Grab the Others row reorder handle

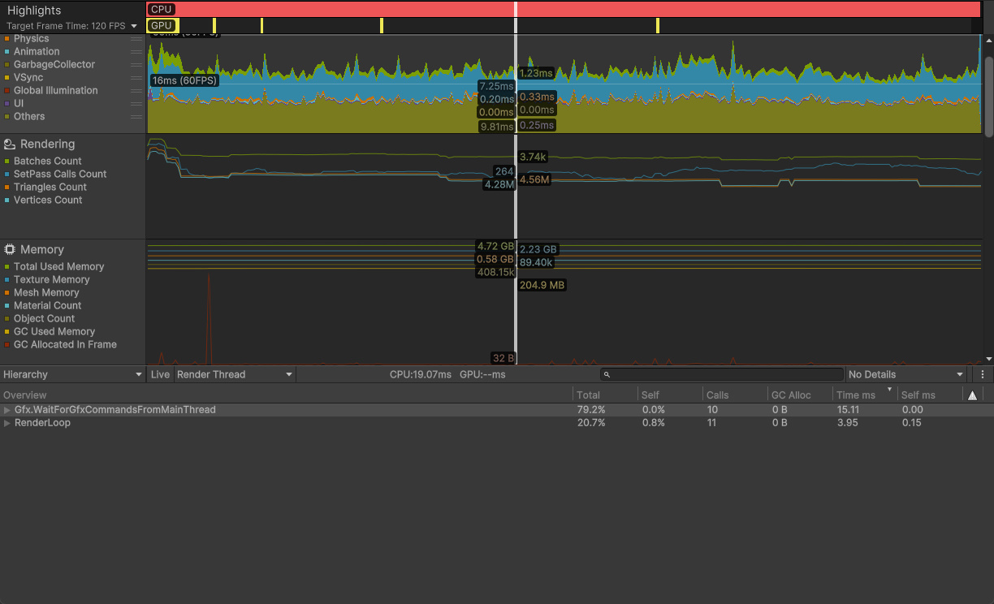pyautogui.click(x=136, y=117)
